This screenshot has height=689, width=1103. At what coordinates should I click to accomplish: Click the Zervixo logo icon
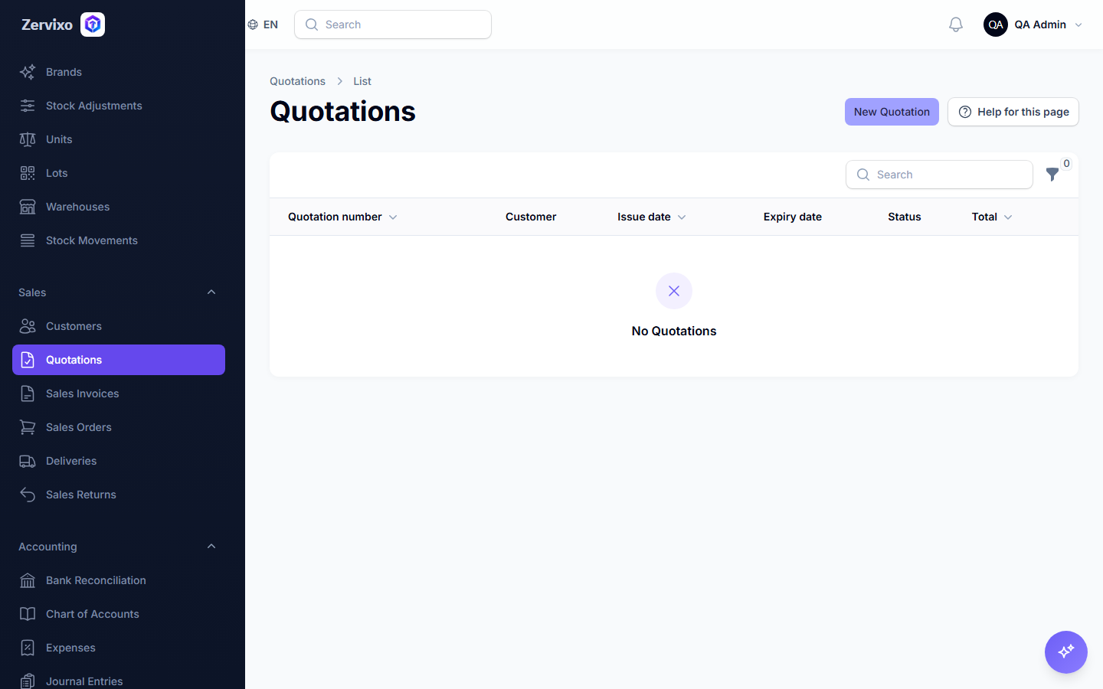pyautogui.click(x=93, y=24)
